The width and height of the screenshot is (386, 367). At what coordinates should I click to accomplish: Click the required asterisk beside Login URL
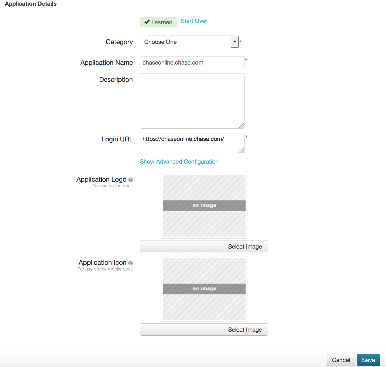tap(246, 137)
